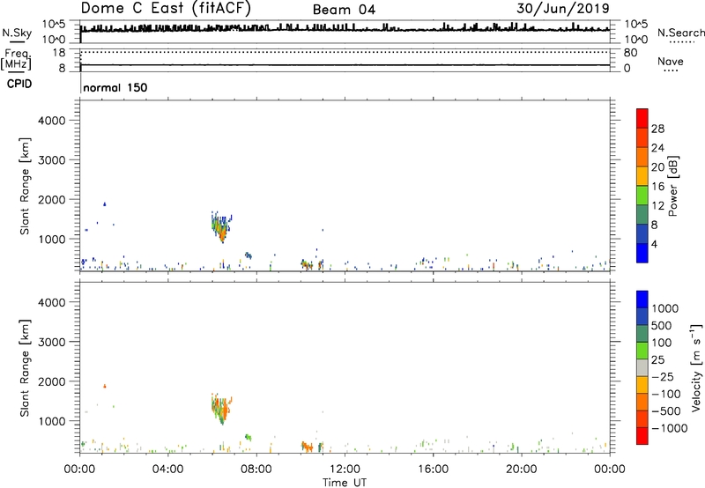Click the 'Velocity [m s-1]' colorbar label
The height and width of the screenshot is (488, 705).
[x=696, y=367]
